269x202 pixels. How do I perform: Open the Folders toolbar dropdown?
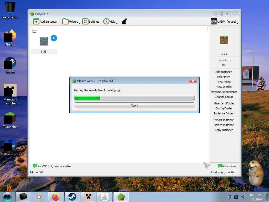pos(71,22)
